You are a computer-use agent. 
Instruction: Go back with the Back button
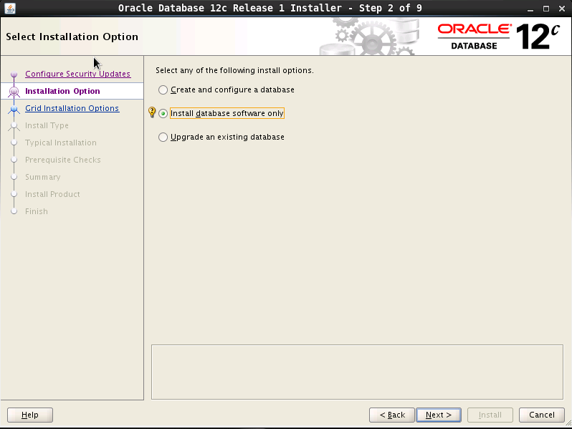click(x=391, y=415)
